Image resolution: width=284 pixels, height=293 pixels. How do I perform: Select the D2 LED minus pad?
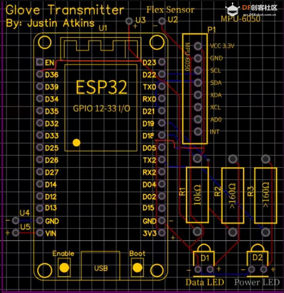251,269
